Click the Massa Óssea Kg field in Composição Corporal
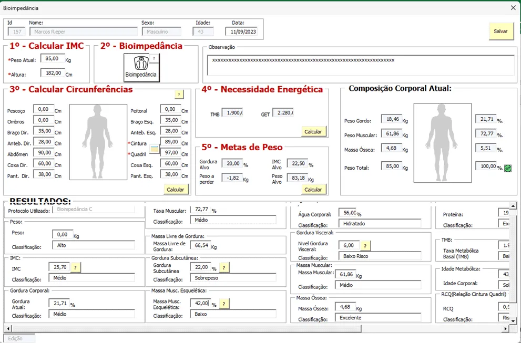 392,148
